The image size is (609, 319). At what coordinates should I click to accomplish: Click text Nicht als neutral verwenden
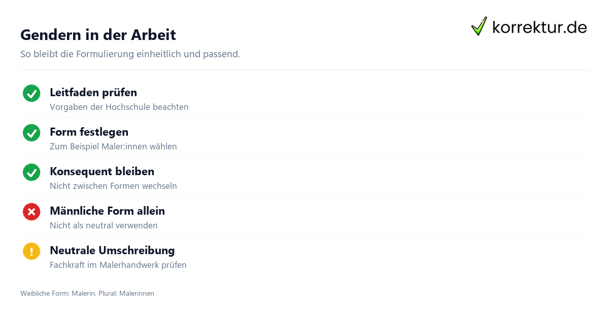104,226
